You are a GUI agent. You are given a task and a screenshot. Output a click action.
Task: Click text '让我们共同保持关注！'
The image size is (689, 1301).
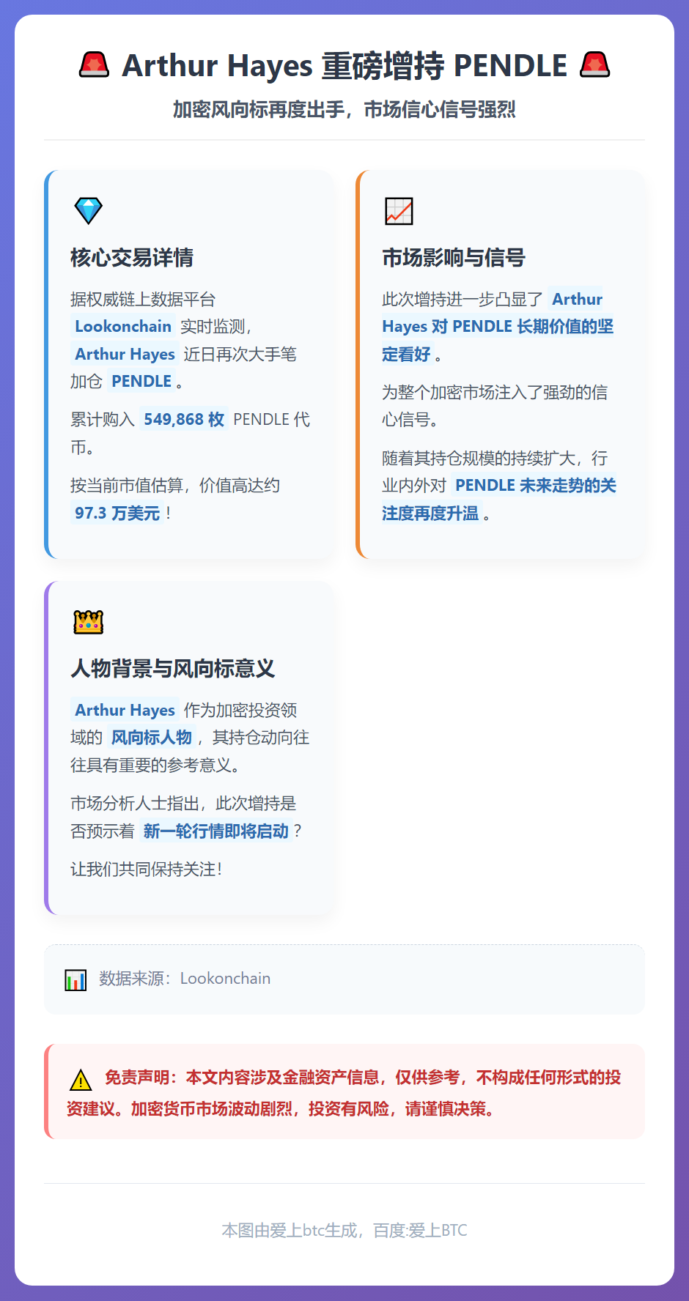tap(147, 870)
